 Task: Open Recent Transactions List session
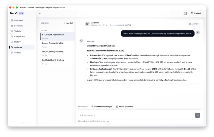(x=58, y=45)
